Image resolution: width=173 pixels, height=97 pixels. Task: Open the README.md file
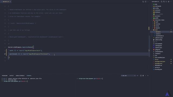coord(158,65)
